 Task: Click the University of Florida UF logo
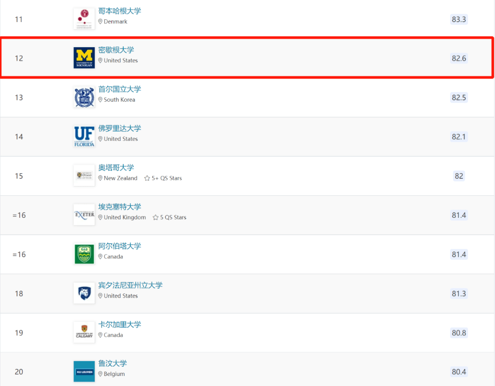click(84, 137)
